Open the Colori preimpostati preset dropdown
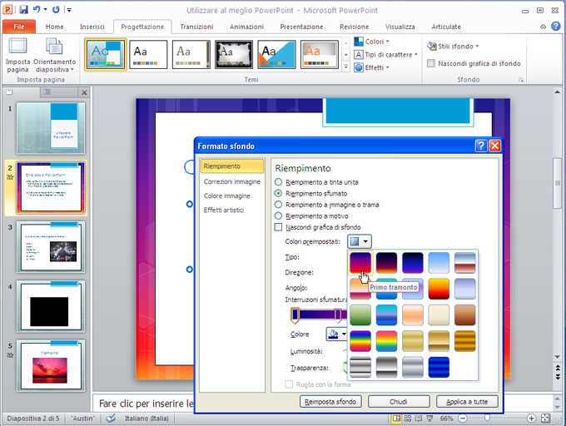 [360, 241]
